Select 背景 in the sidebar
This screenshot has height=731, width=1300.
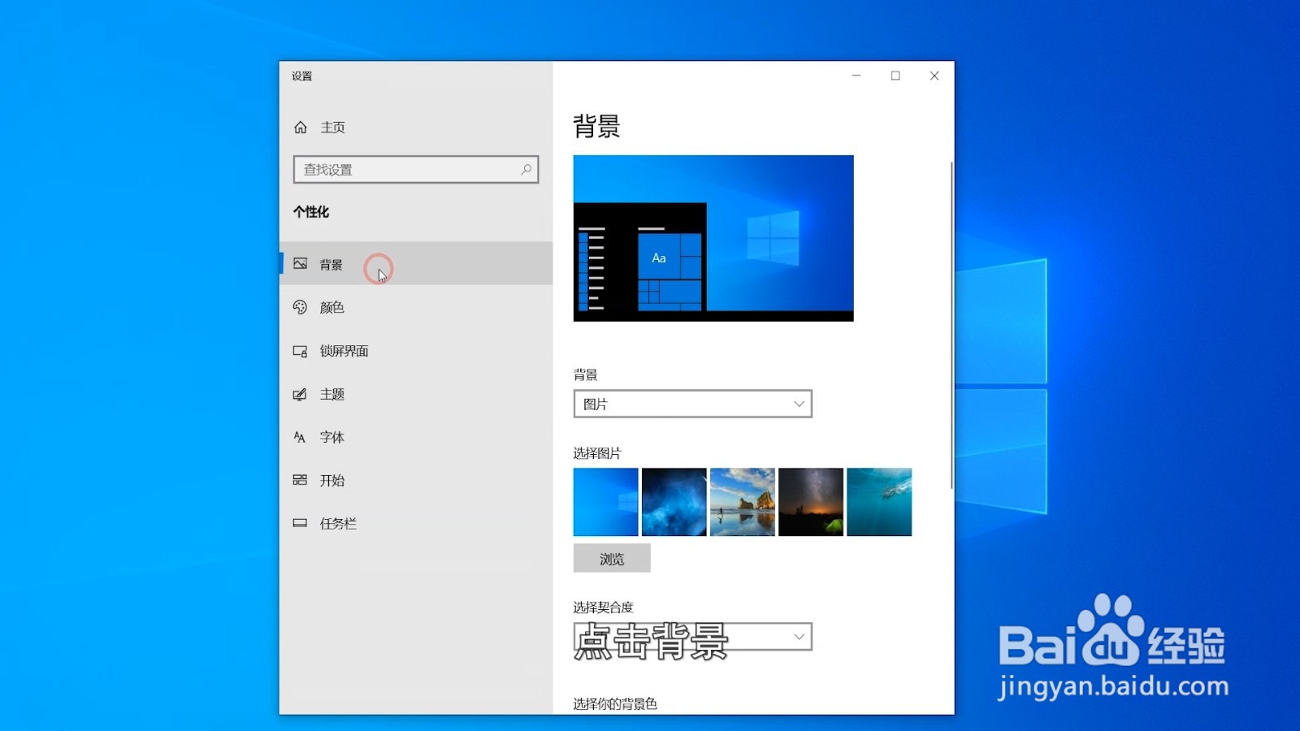point(415,263)
